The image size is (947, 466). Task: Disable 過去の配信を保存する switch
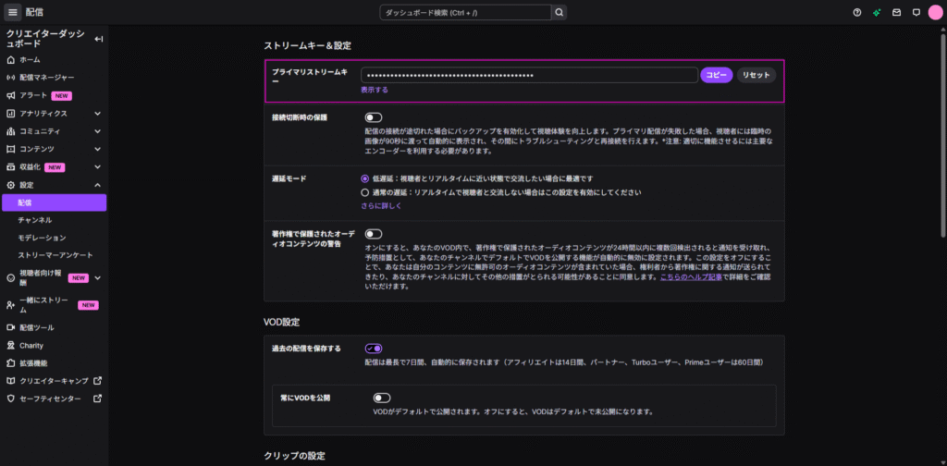374,349
